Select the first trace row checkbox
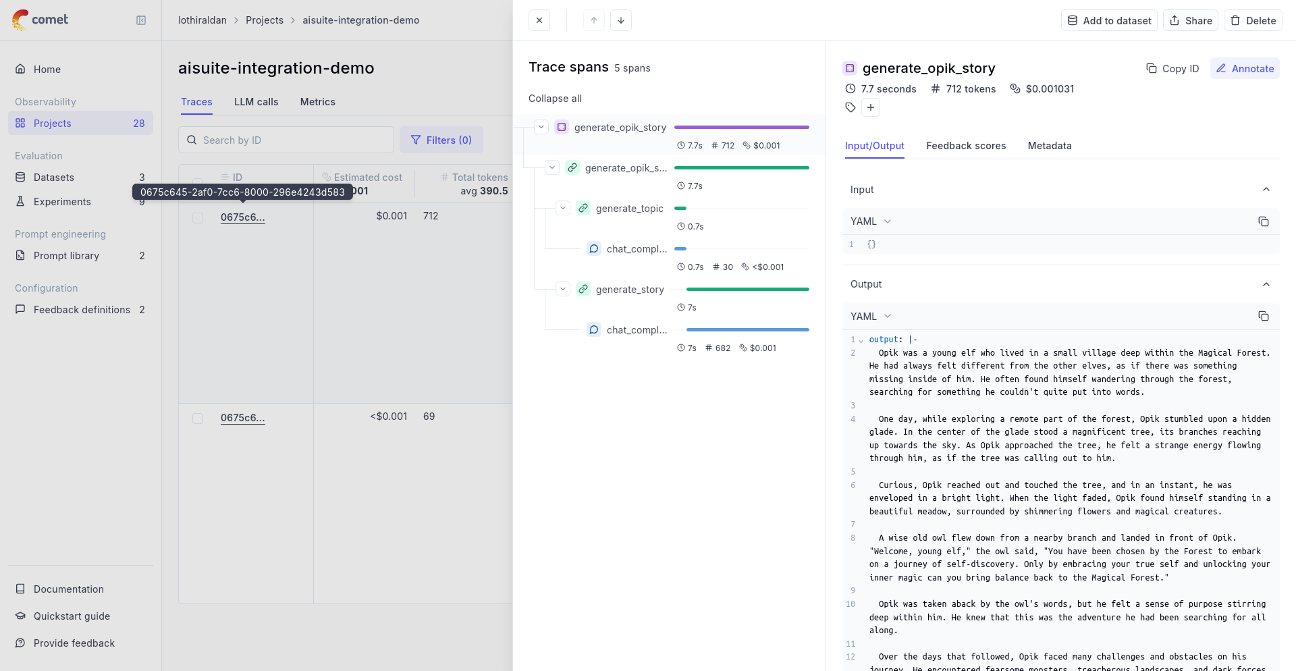The image size is (1296, 671). pyautogui.click(x=198, y=218)
